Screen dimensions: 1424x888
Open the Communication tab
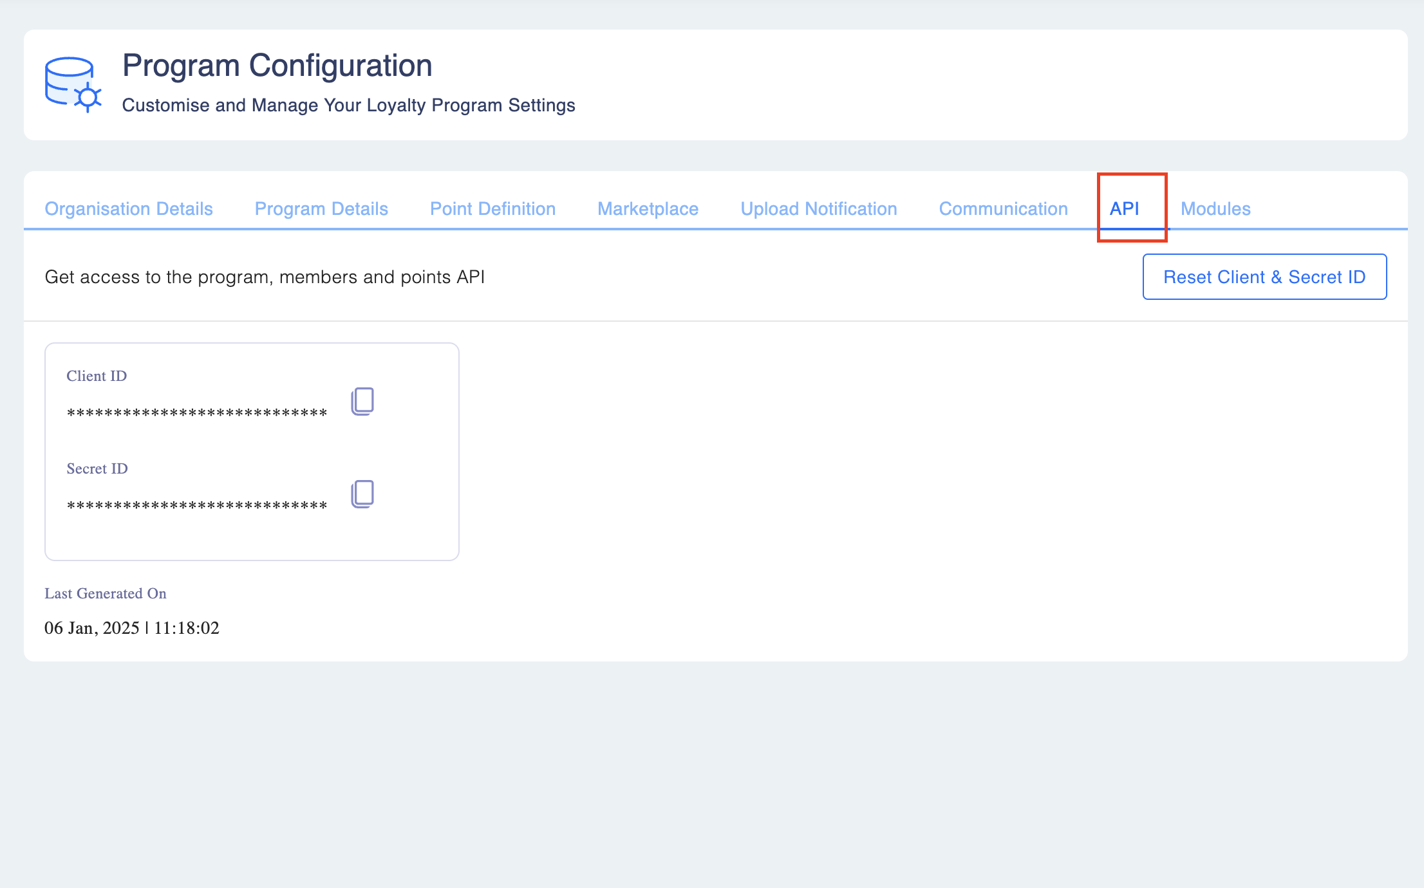click(x=1003, y=208)
